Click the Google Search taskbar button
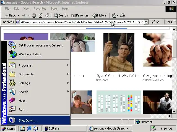This screenshot has width=177, height=132. [110, 128]
